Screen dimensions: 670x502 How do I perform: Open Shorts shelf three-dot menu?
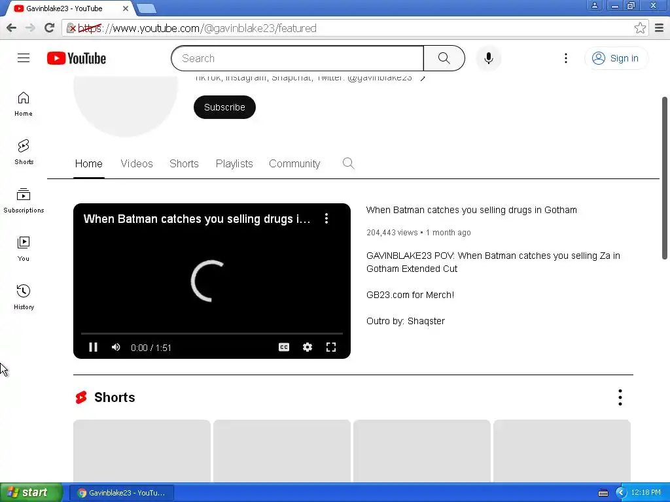click(x=620, y=397)
